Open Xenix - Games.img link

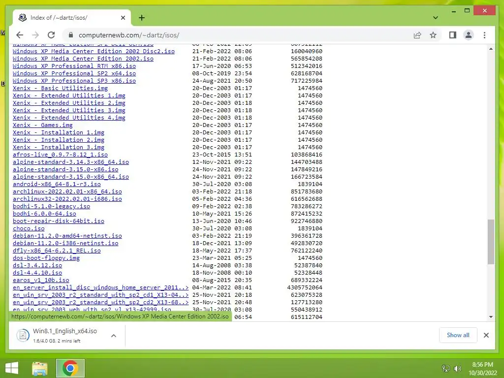[x=43, y=125]
